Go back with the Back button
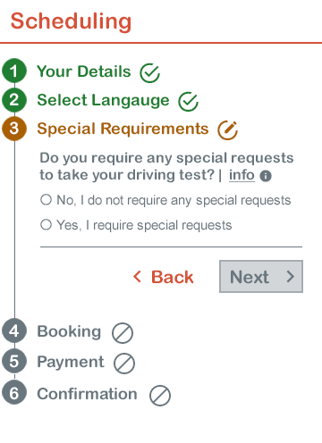This screenshot has width=322, height=443. pyautogui.click(x=163, y=277)
